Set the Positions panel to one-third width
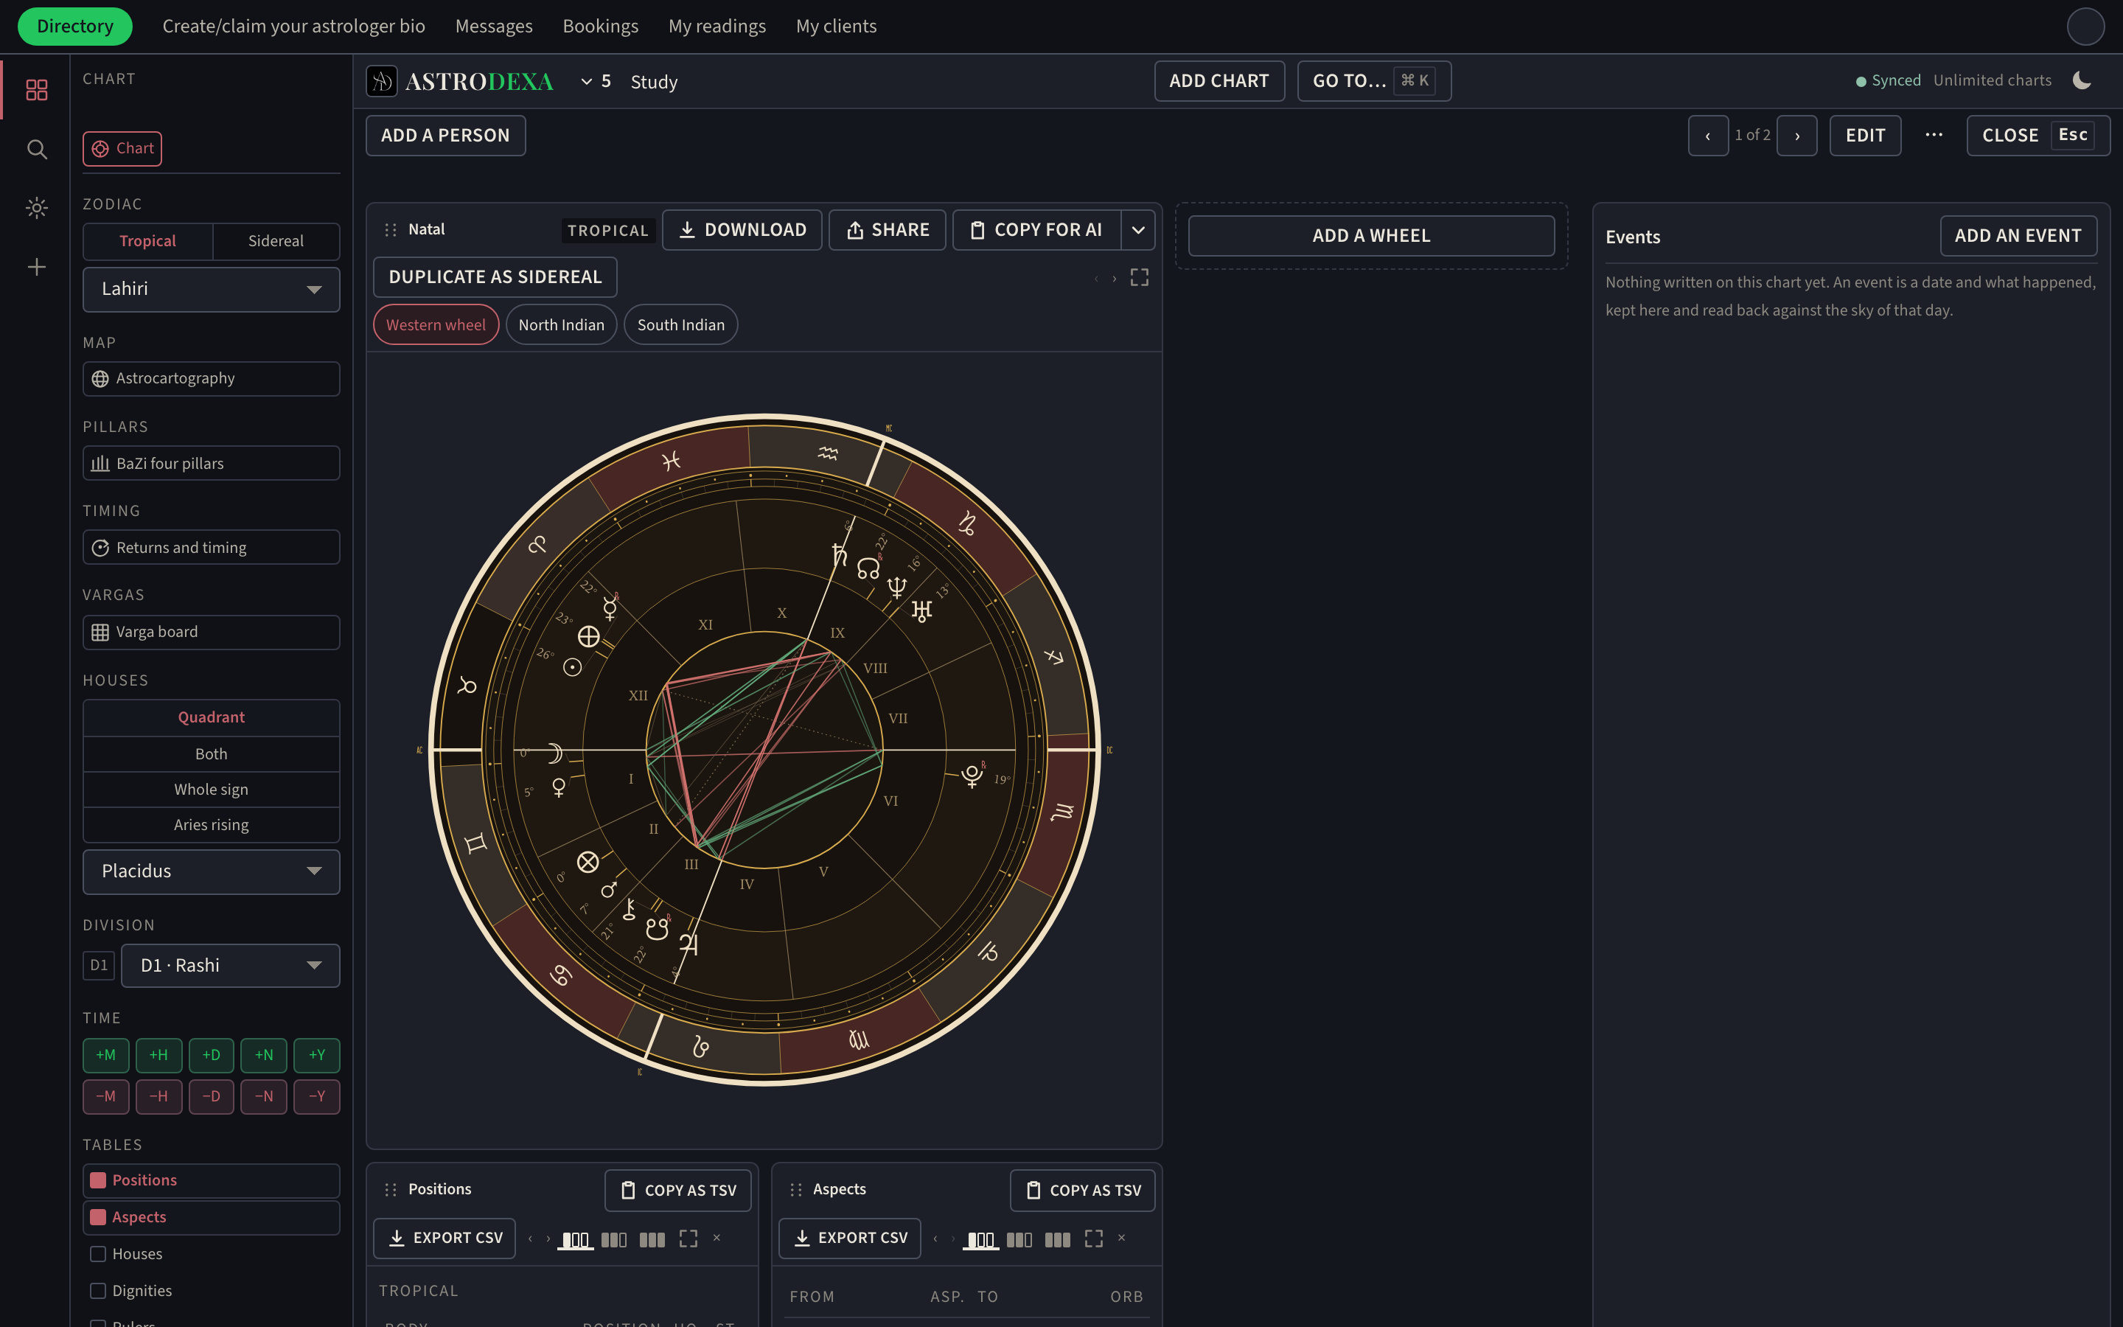The height and width of the screenshot is (1327, 2123). click(576, 1239)
